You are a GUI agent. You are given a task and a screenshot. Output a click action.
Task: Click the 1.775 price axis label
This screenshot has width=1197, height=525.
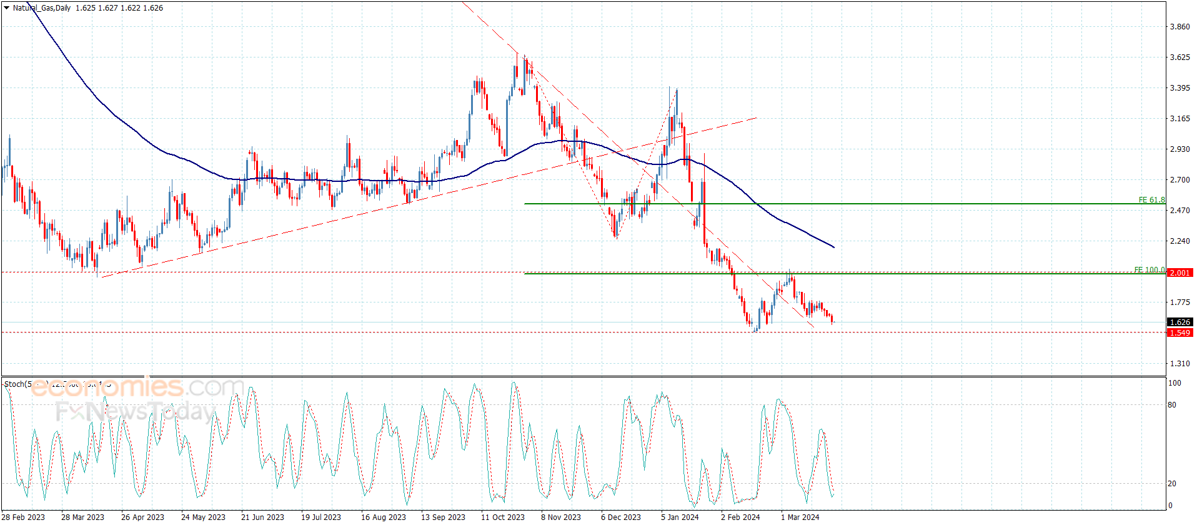click(1180, 302)
